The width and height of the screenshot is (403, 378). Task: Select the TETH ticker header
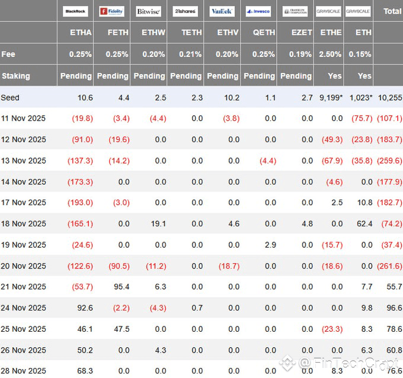pyautogui.click(x=192, y=33)
